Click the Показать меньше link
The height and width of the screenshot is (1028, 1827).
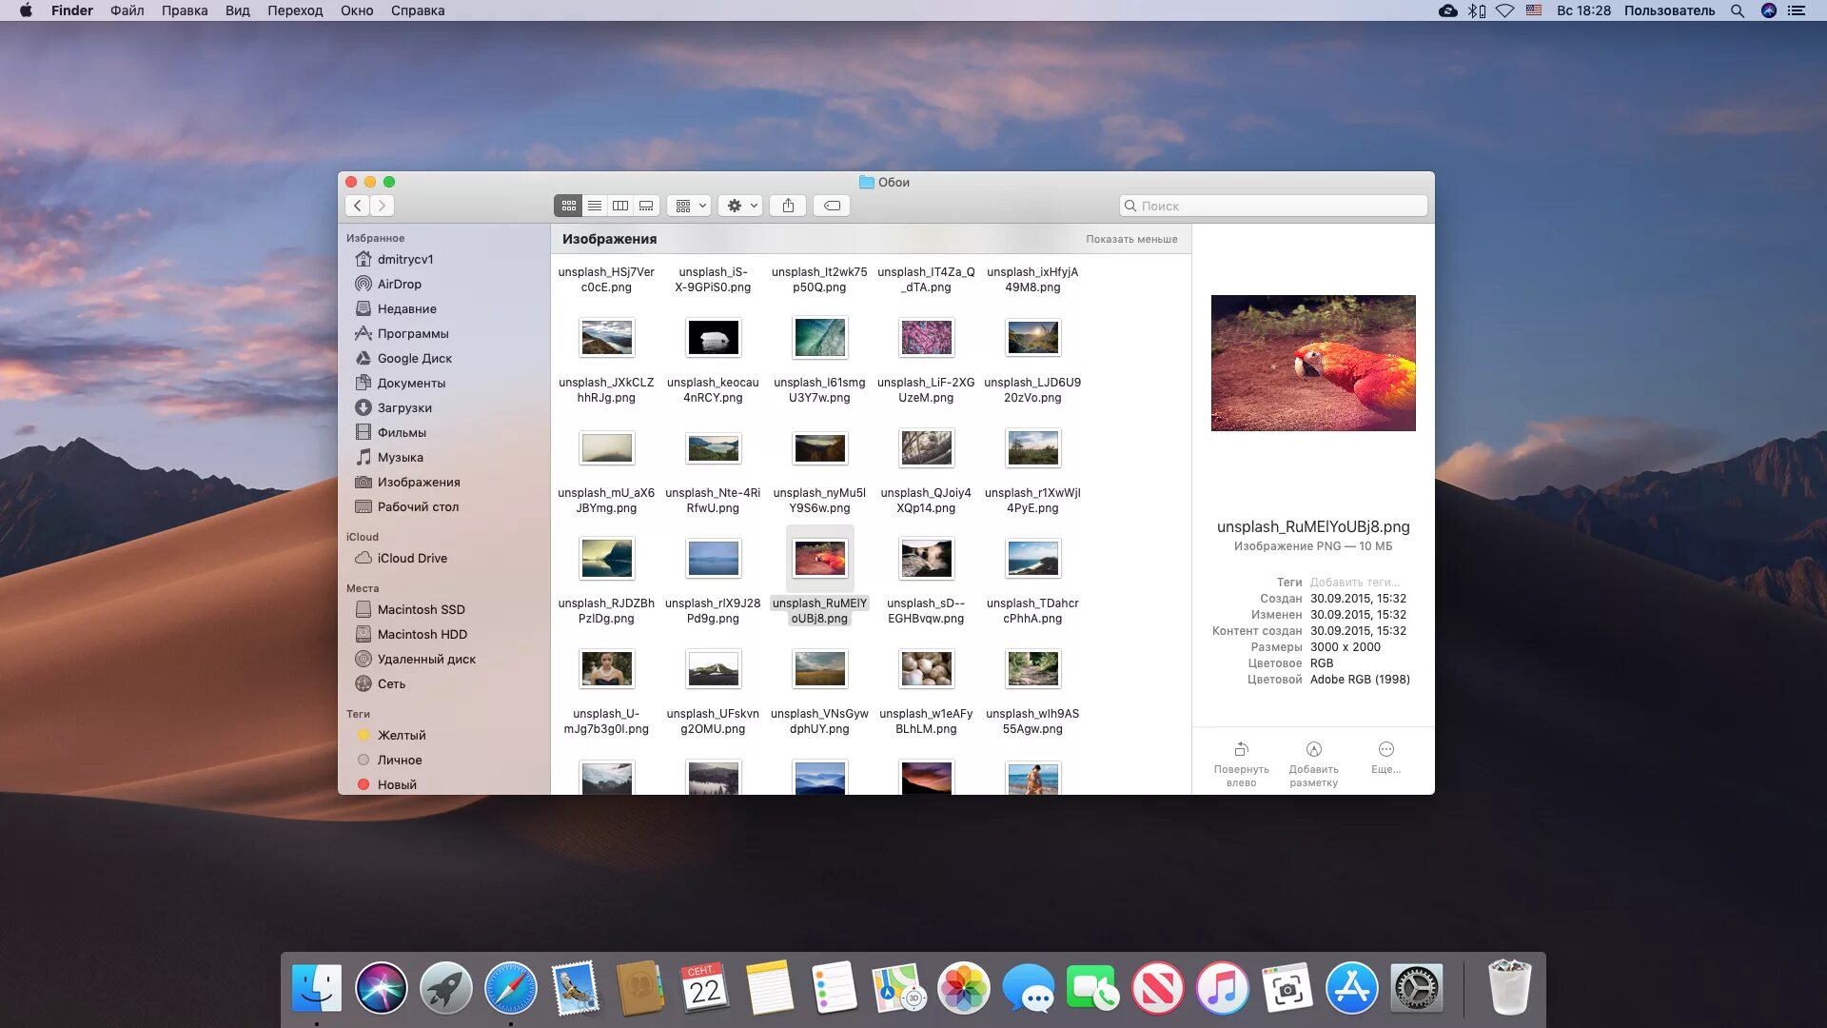click(x=1131, y=239)
